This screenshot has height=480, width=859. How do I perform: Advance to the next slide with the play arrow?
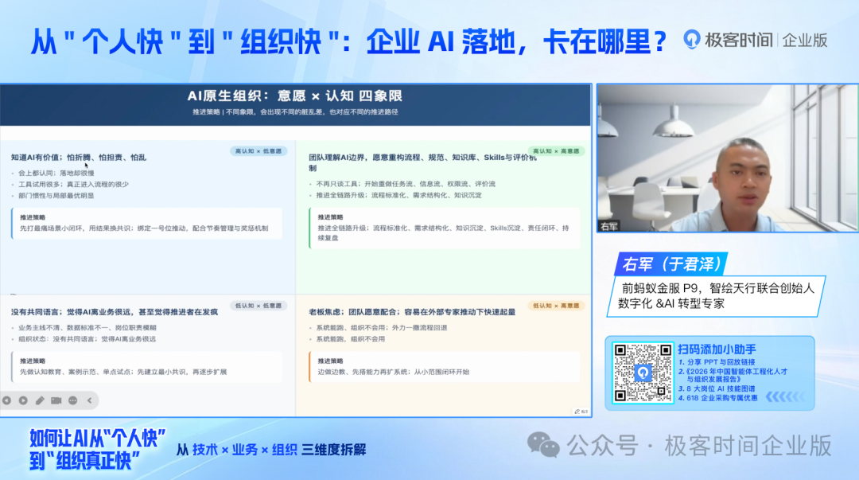pos(23,400)
